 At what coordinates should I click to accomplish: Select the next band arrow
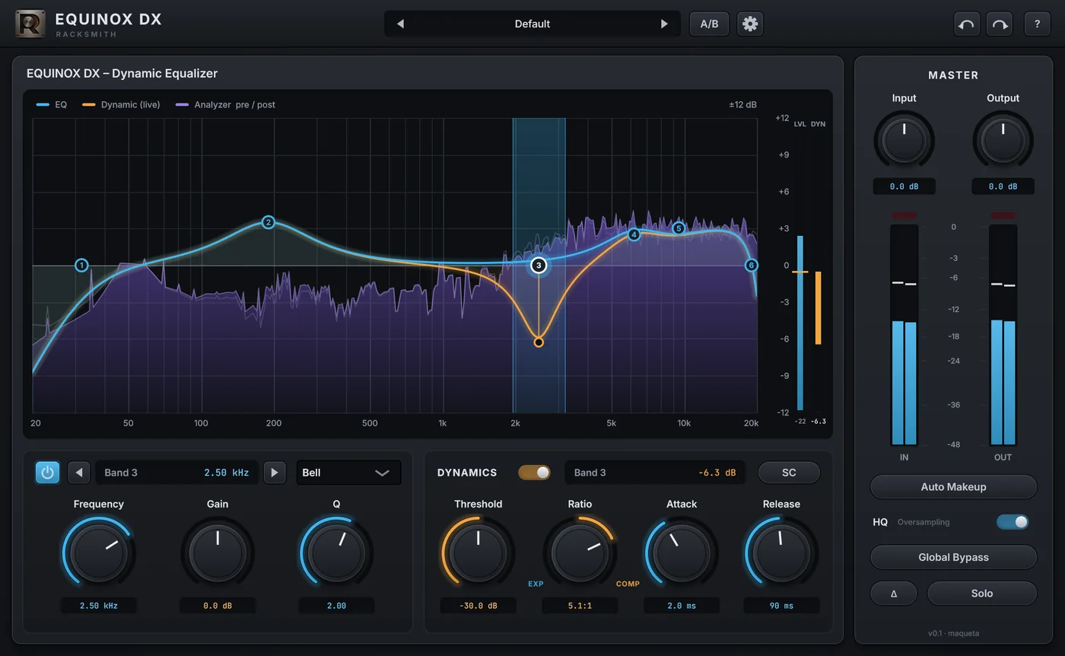click(x=275, y=473)
